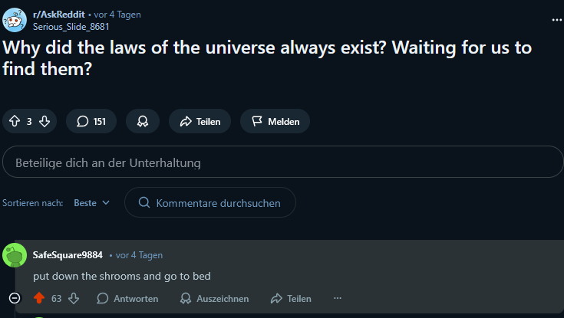Open the comment's more options menu
This screenshot has height=318, width=564.
click(337, 298)
